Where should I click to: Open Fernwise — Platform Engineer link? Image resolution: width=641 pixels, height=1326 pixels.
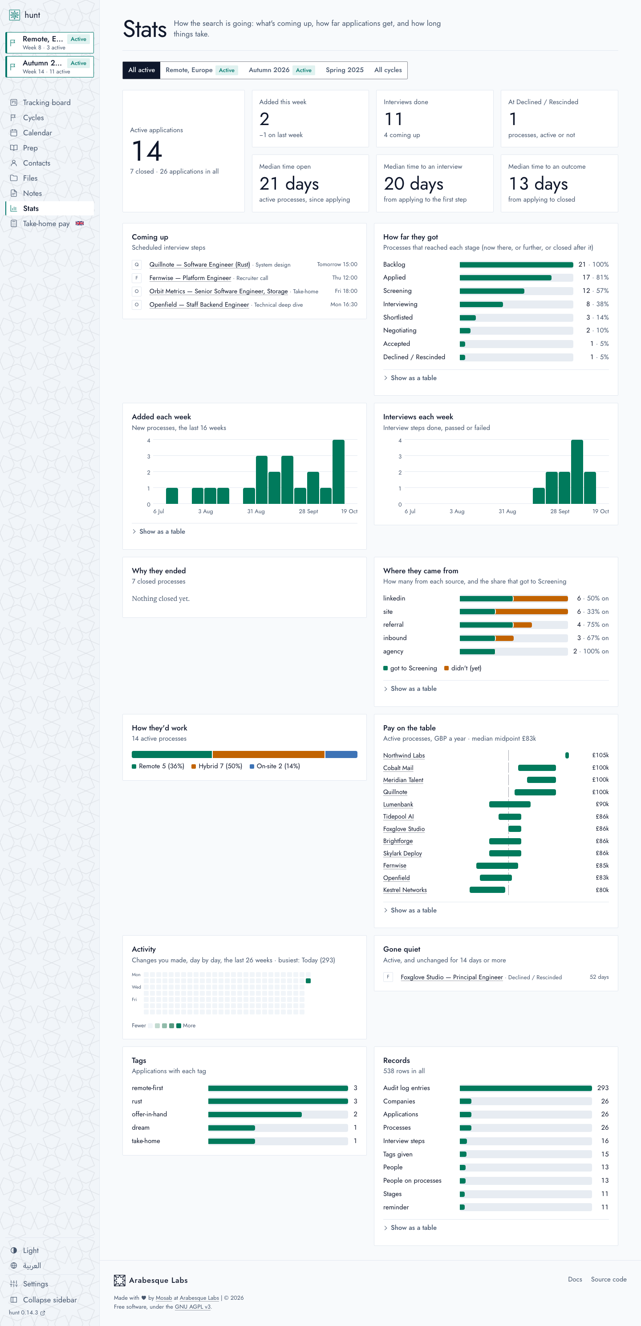[190, 278]
